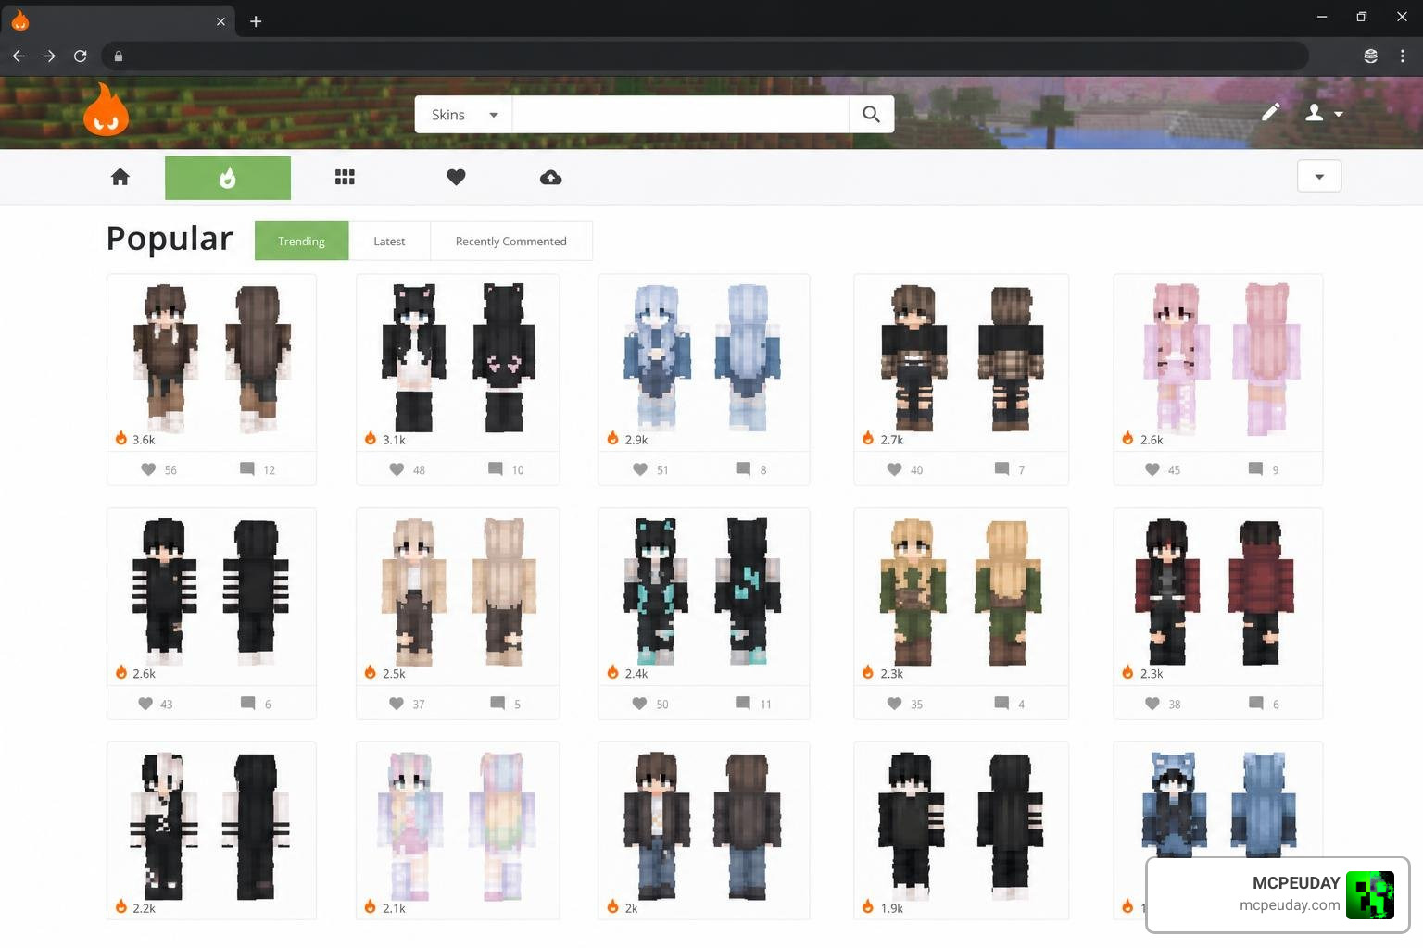This screenshot has height=948, width=1423.
Task: Select the Popular flame tab
Action: [228, 178]
